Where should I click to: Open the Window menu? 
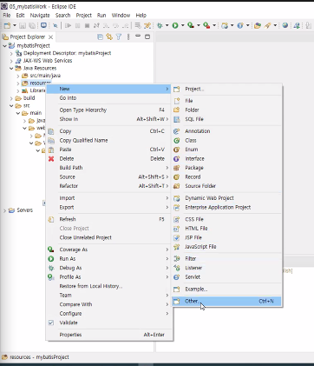tap(121, 15)
